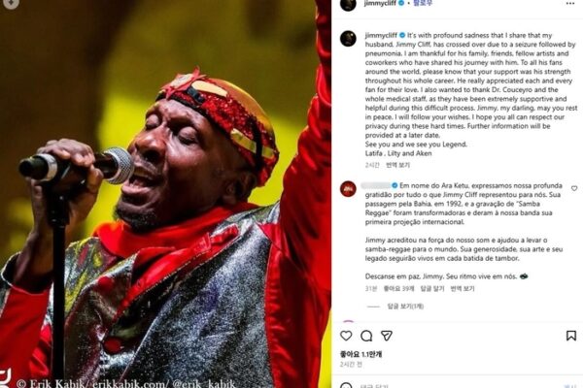
Task: Open the three-dot more options menu
Action: point(570,3)
